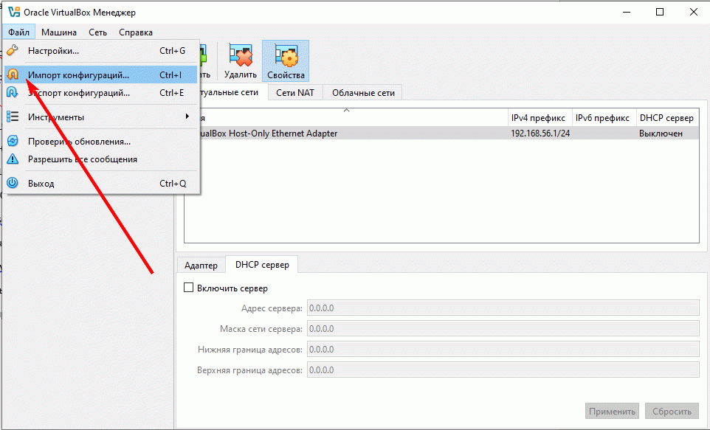Select the Выход power icon
The width and height of the screenshot is (710, 430).
tap(13, 183)
